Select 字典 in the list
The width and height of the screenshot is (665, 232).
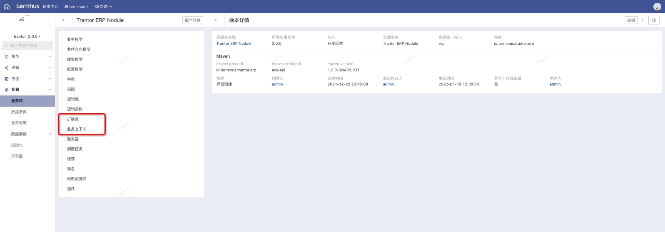[71, 79]
